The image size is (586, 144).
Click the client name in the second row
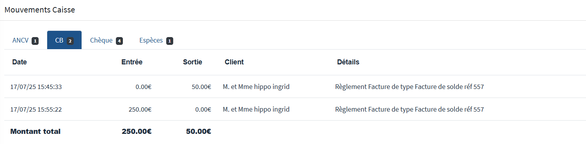(x=256, y=109)
